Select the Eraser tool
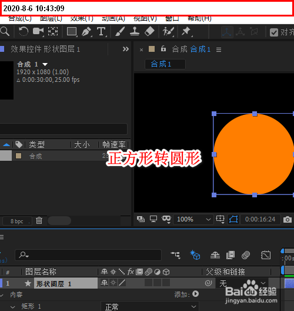 pyautogui.click(x=149, y=32)
